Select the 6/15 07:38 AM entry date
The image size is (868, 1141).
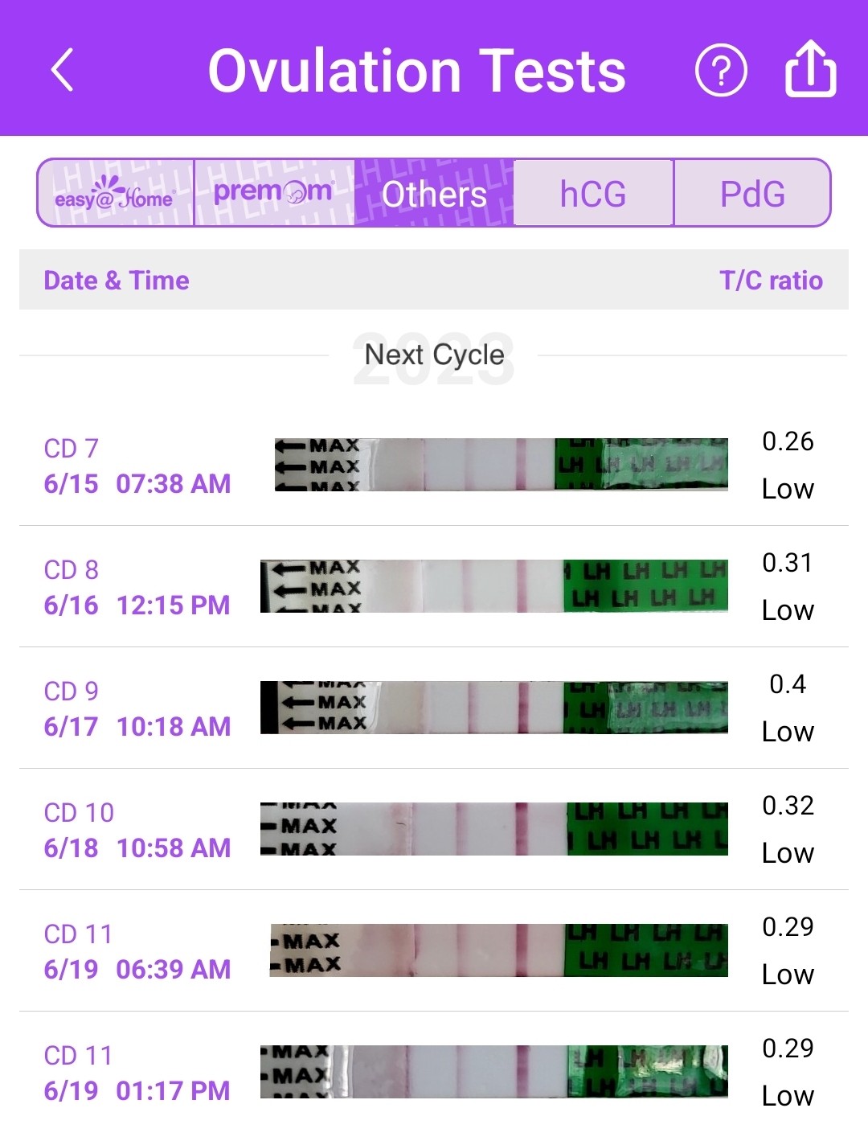point(137,483)
